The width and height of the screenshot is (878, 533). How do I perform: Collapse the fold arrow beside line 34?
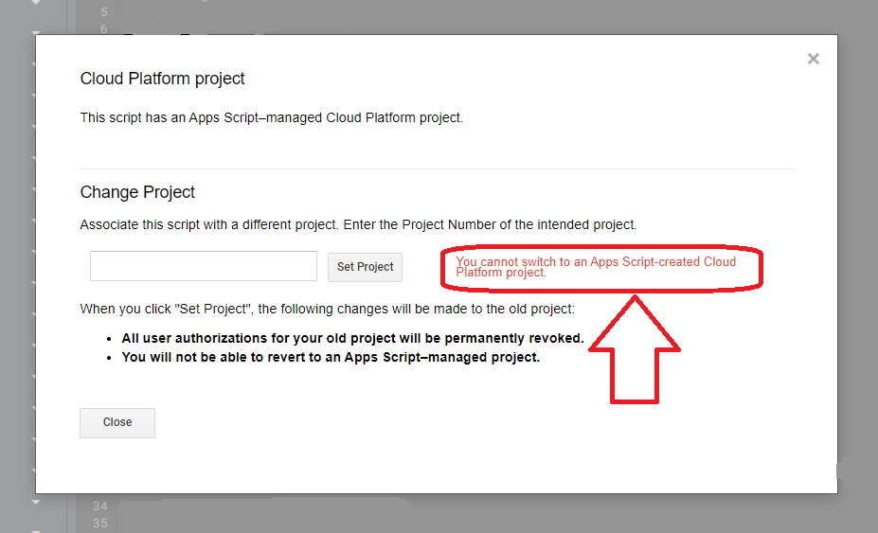(37, 502)
